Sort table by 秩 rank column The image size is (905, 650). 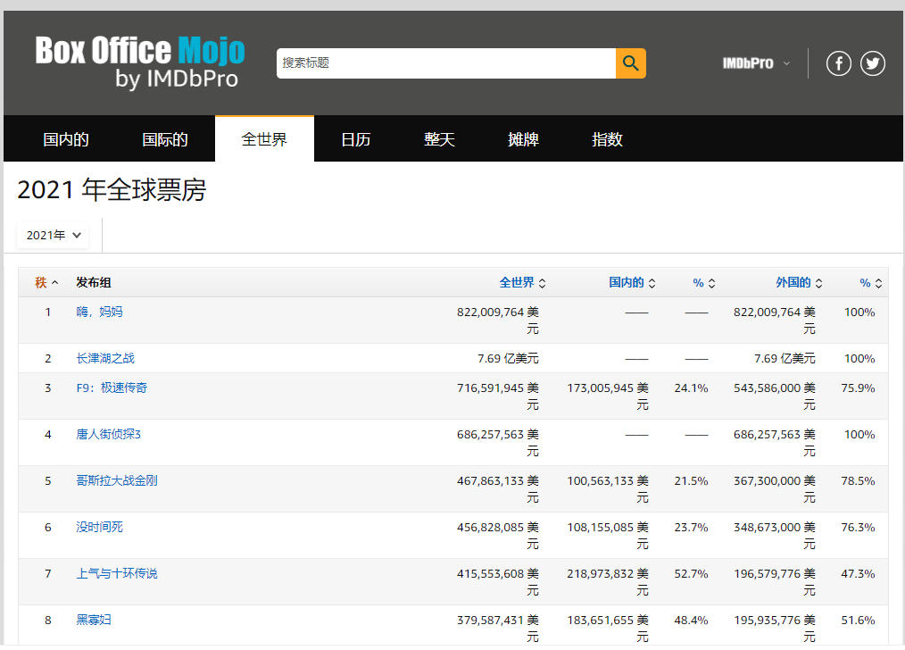46,282
